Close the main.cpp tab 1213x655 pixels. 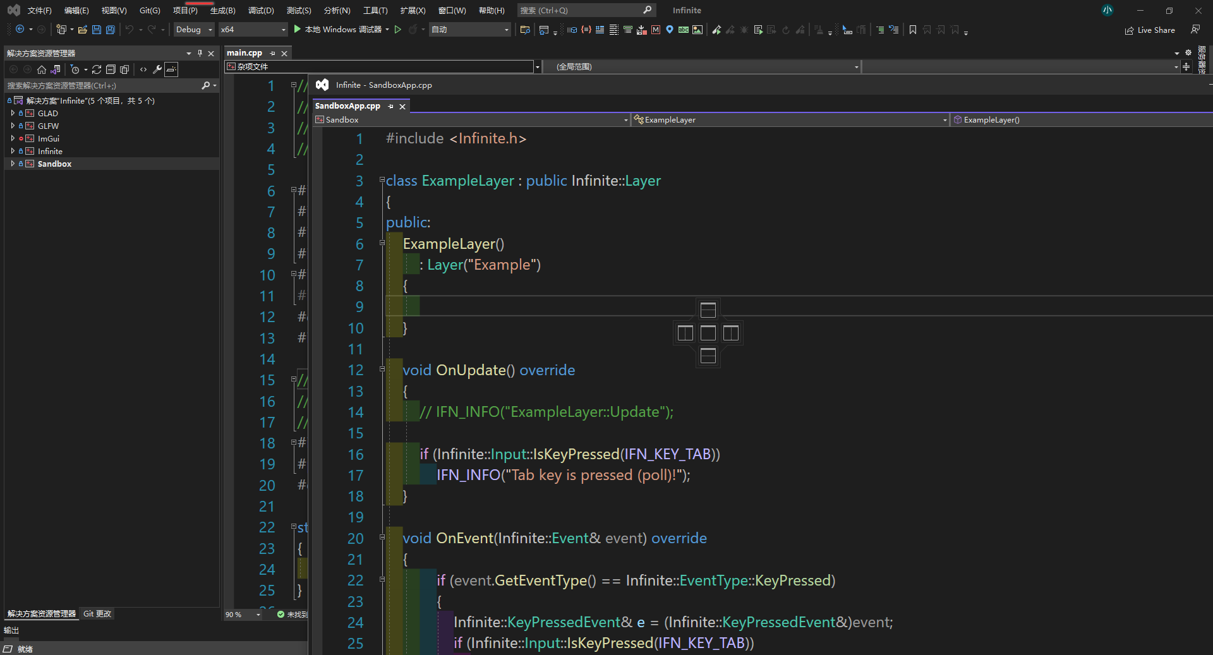(284, 53)
